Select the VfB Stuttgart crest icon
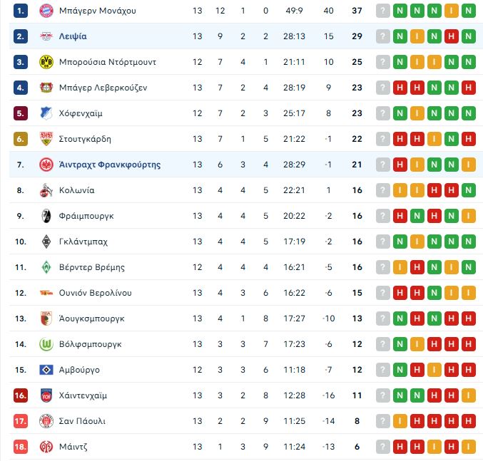Screen dimensions: 483x461 click(x=46, y=139)
